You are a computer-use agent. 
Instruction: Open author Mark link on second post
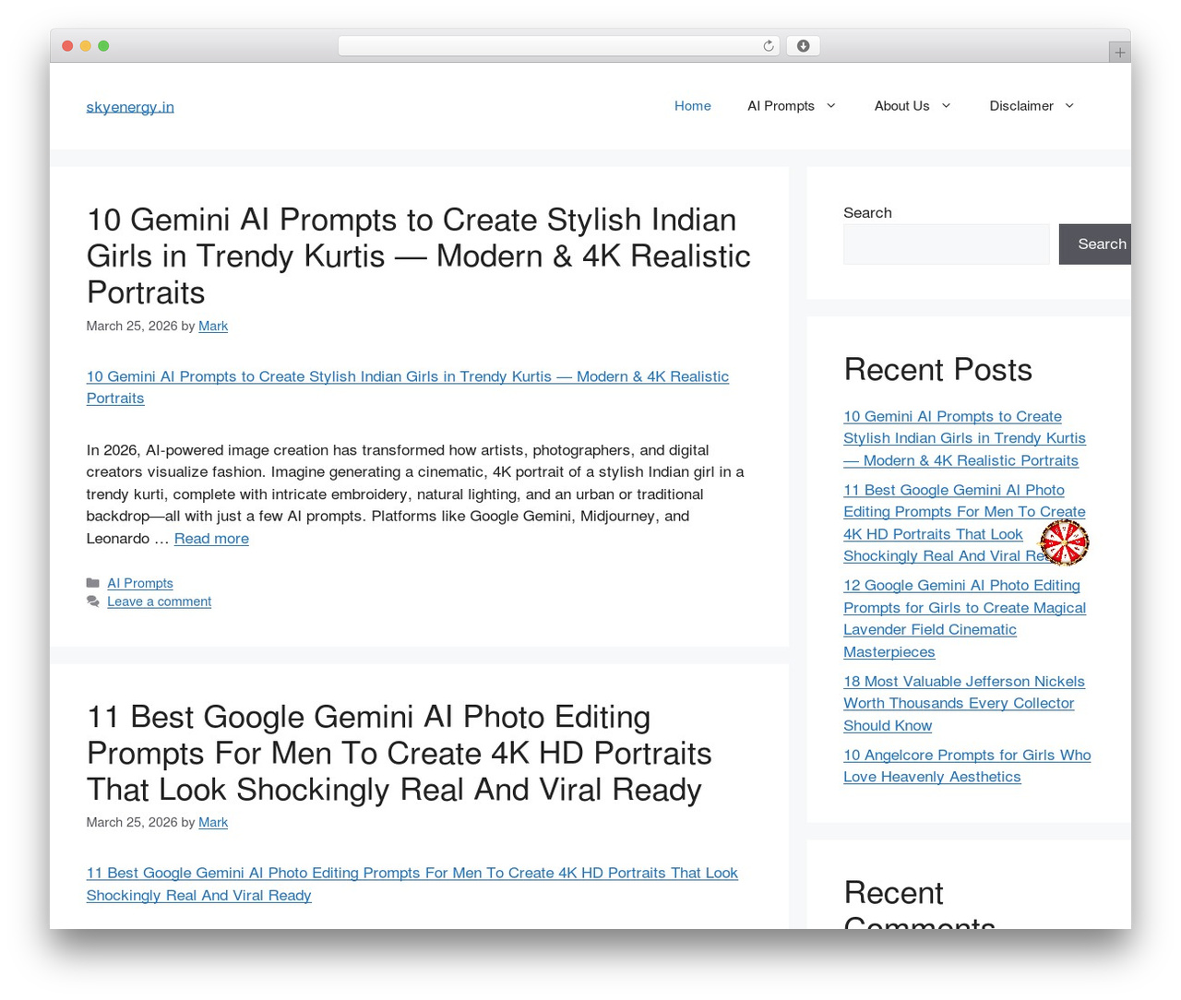[213, 823]
